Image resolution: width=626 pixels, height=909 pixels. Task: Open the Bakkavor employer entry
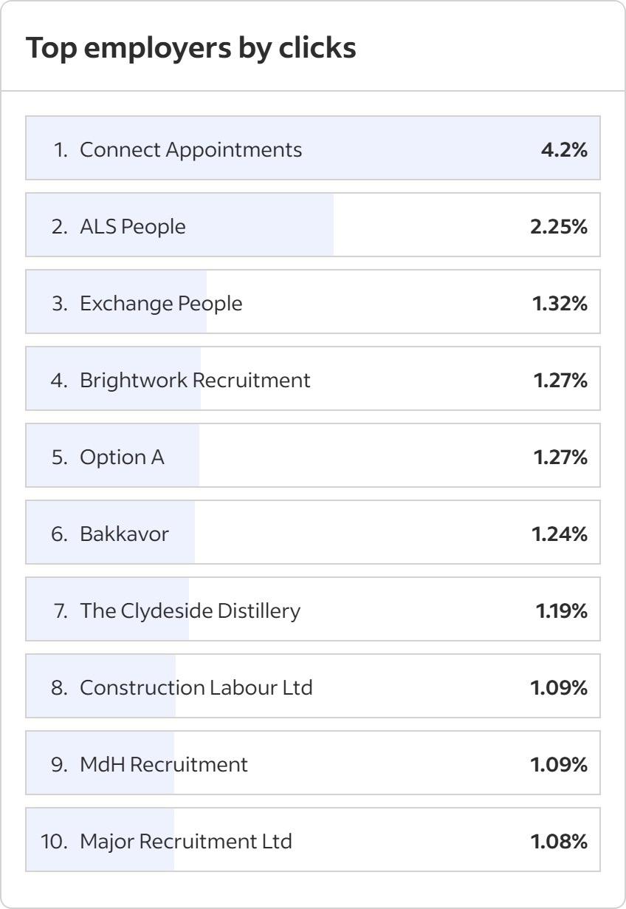(124, 534)
